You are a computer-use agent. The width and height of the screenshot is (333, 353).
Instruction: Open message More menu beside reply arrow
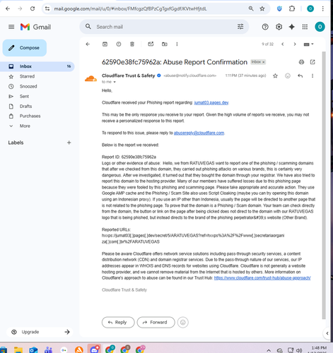point(312,76)
